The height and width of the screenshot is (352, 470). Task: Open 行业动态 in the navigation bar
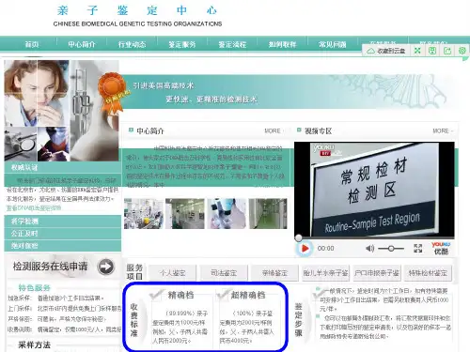132,44
